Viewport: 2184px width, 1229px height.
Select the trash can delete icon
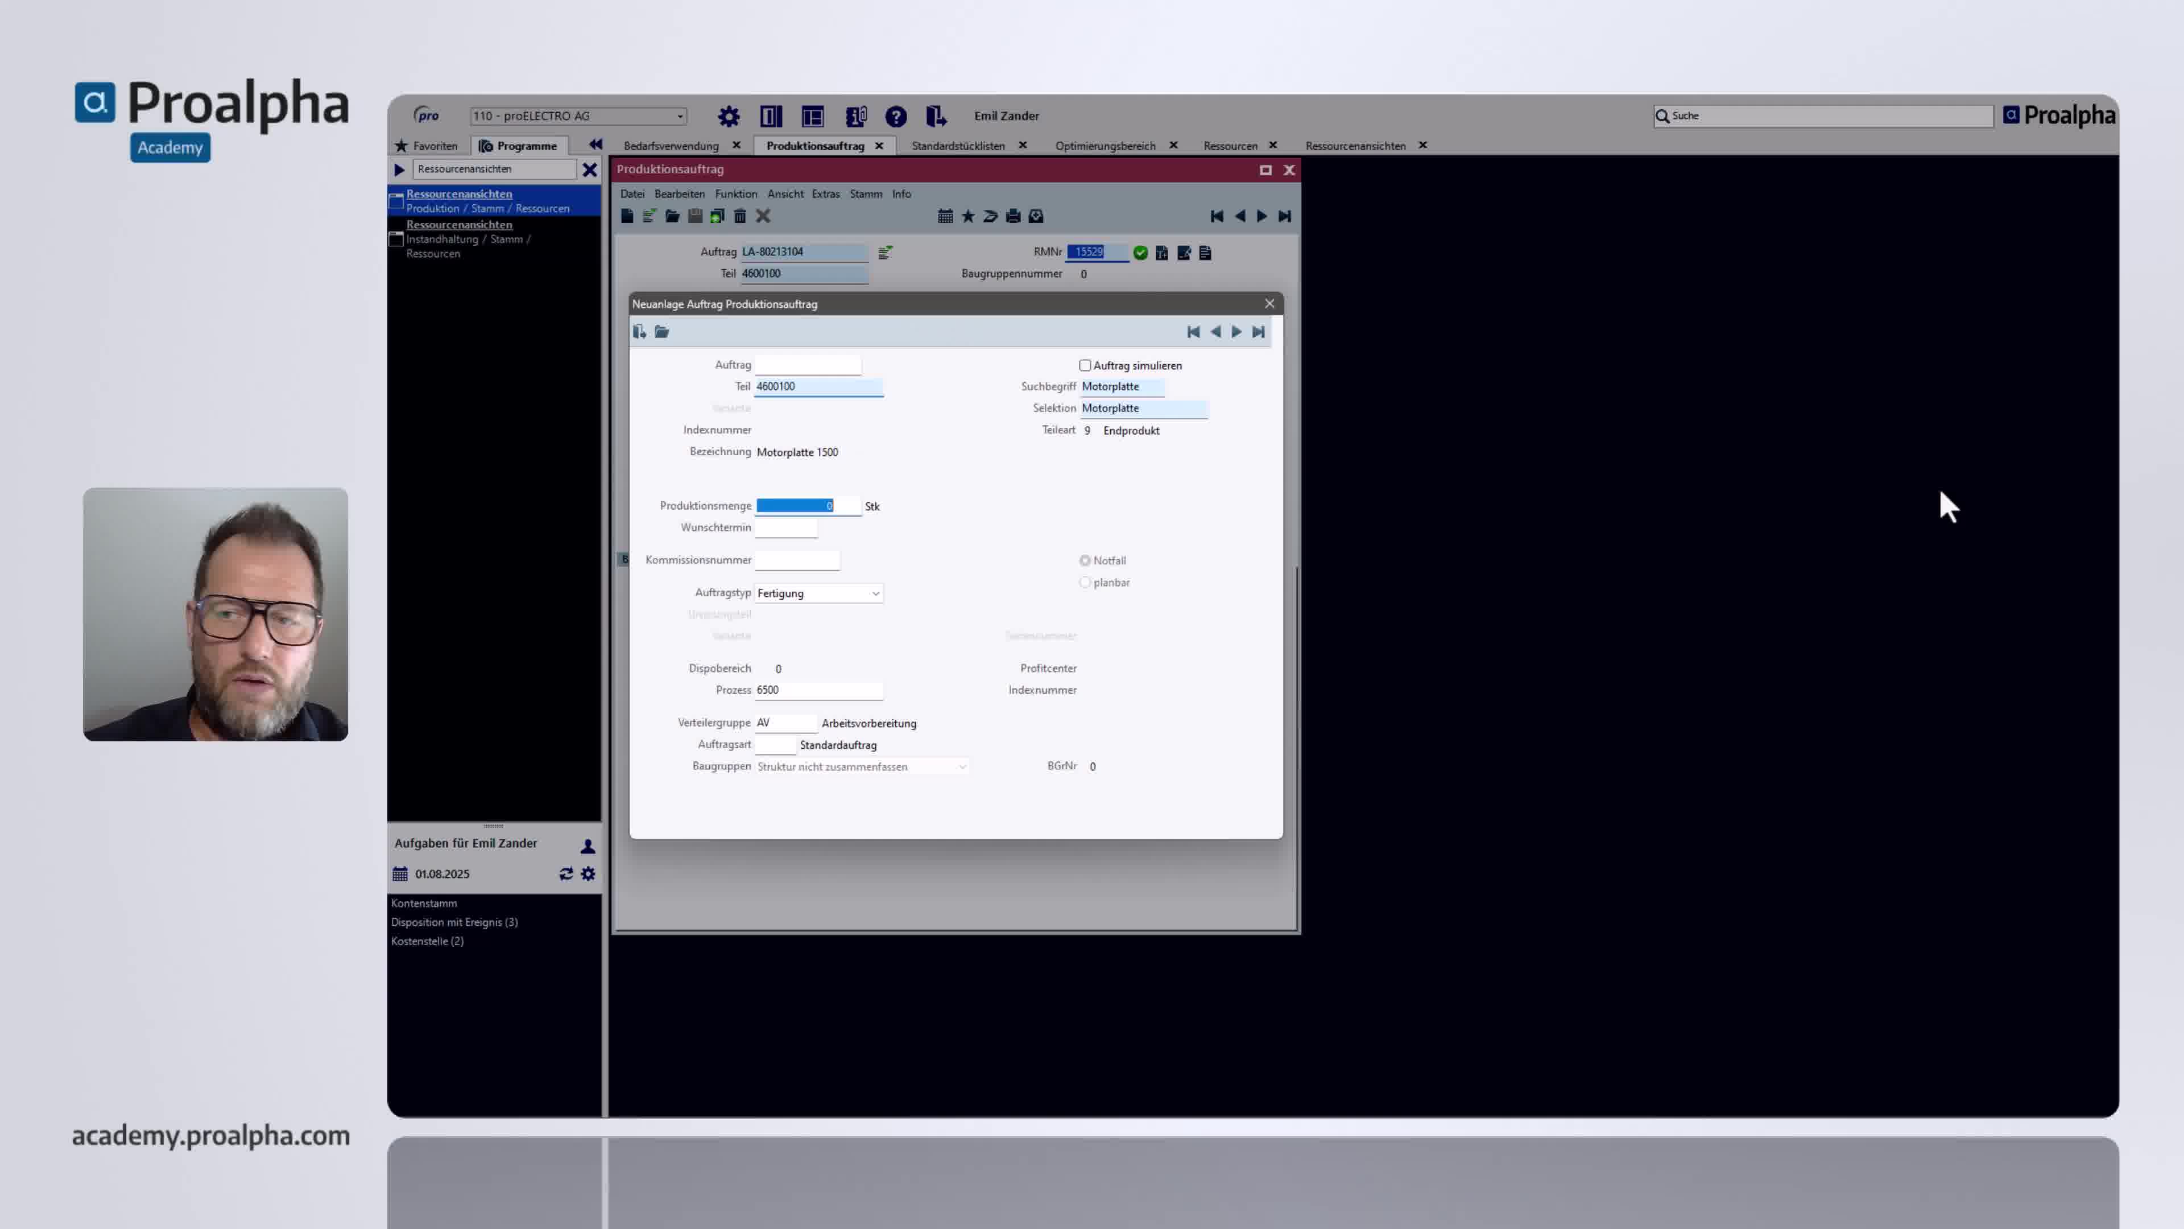click(x=739, y=216)
